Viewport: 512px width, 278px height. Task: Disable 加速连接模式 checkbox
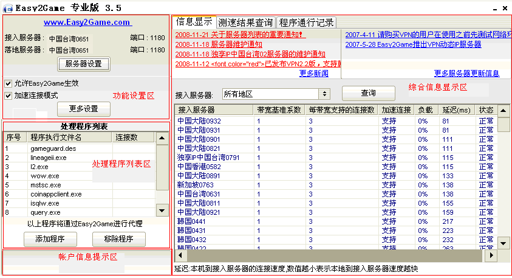click(9, 96)
